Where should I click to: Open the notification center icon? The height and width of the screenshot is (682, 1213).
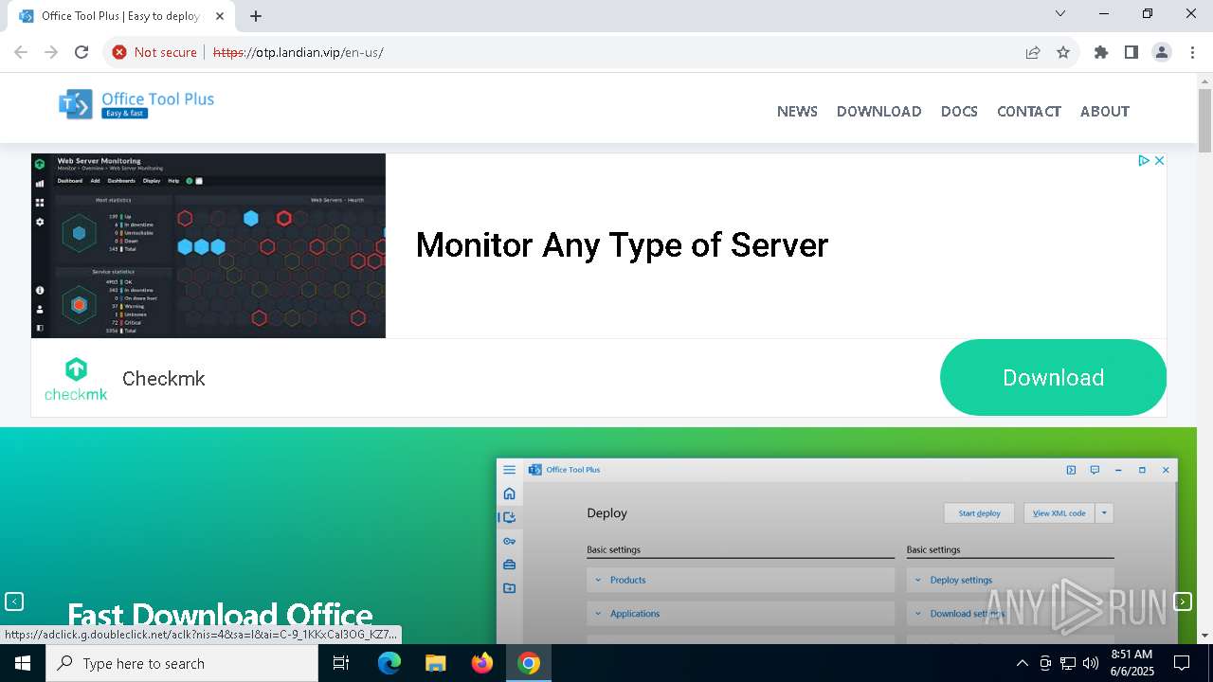point(1182,663)
